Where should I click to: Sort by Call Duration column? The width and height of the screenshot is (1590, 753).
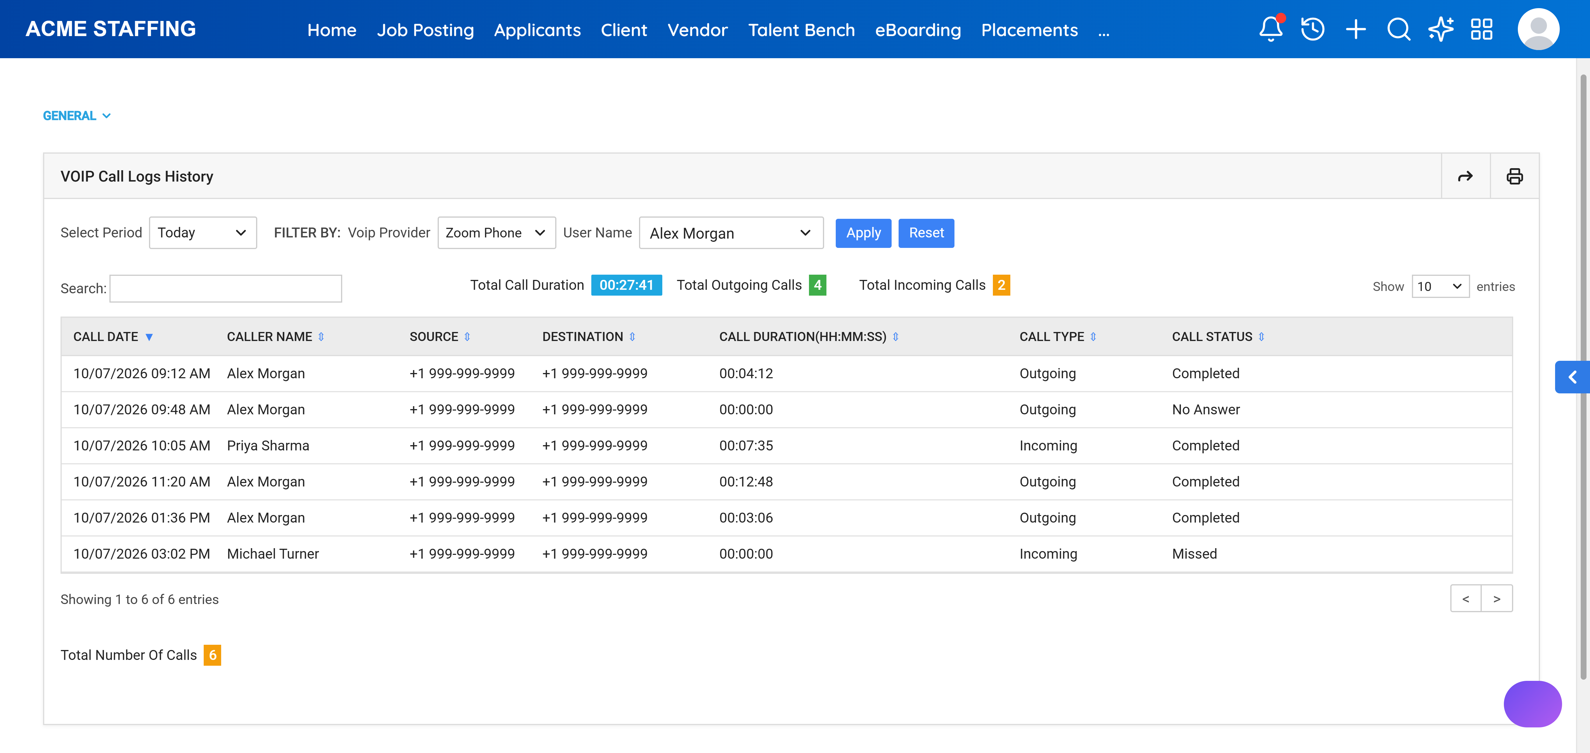point(896,337)
